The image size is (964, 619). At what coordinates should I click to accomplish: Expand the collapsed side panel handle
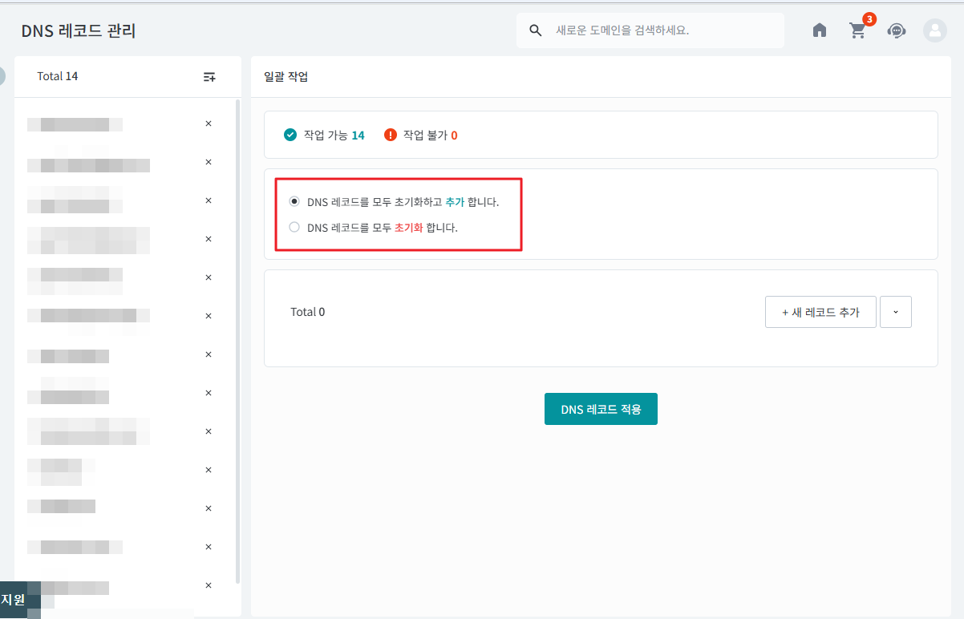click(x=2, y=76)
